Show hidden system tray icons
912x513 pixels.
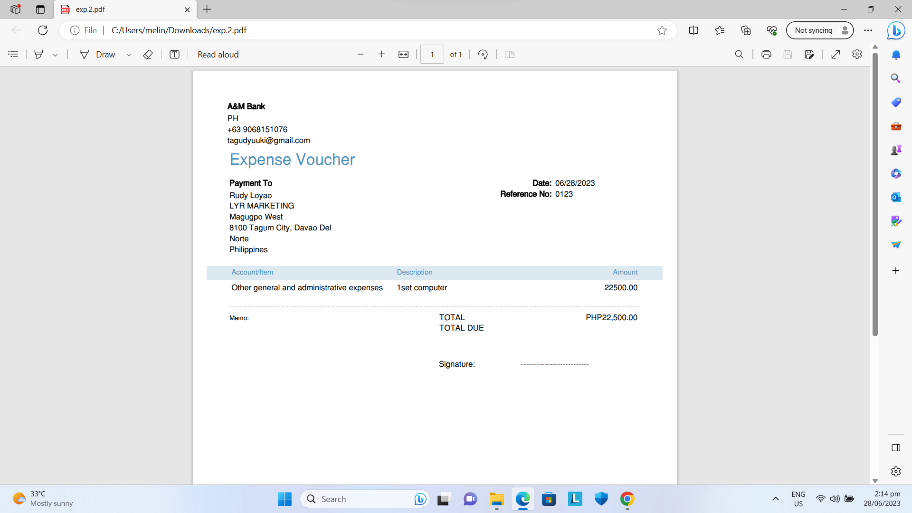(775, 499)
